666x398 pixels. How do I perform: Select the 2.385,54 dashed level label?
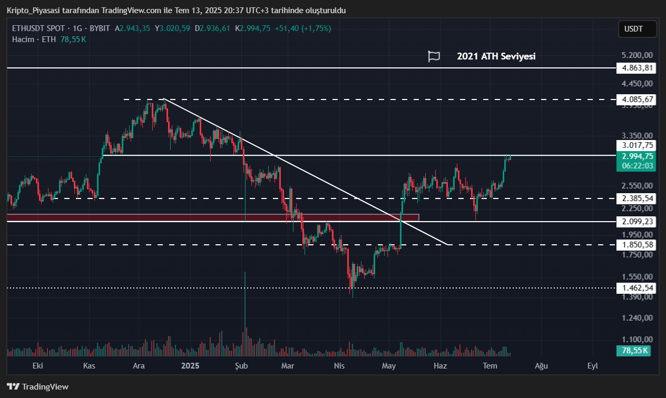(638, 198)
